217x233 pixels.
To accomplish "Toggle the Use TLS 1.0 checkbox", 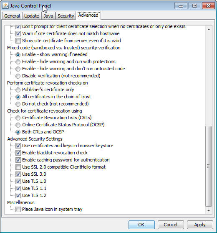I will [x=18, y=181].
